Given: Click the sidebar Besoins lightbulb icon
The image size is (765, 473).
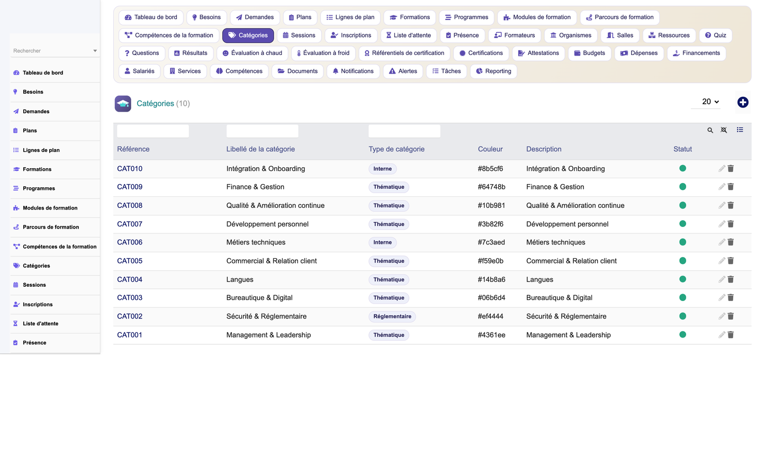Looking at the screenshot, I should point(15,92).
